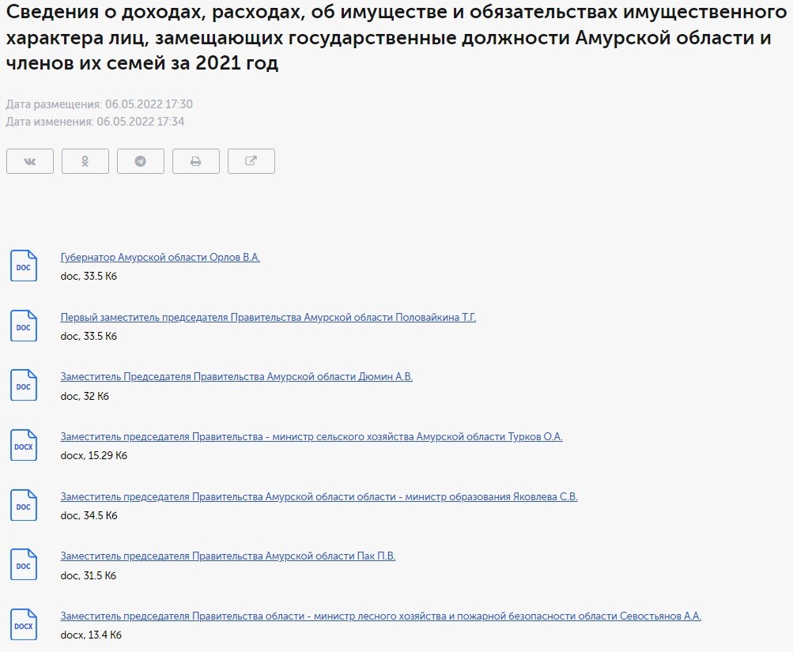Share the page via Odnoklassniki button
This screenshot has width=793, height=652.
(x=85, y=161)
